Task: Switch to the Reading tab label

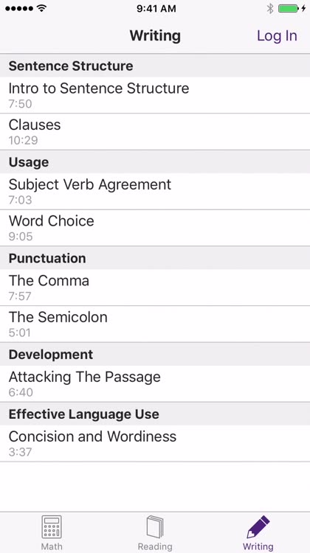Action: click(x=155, y=546)
